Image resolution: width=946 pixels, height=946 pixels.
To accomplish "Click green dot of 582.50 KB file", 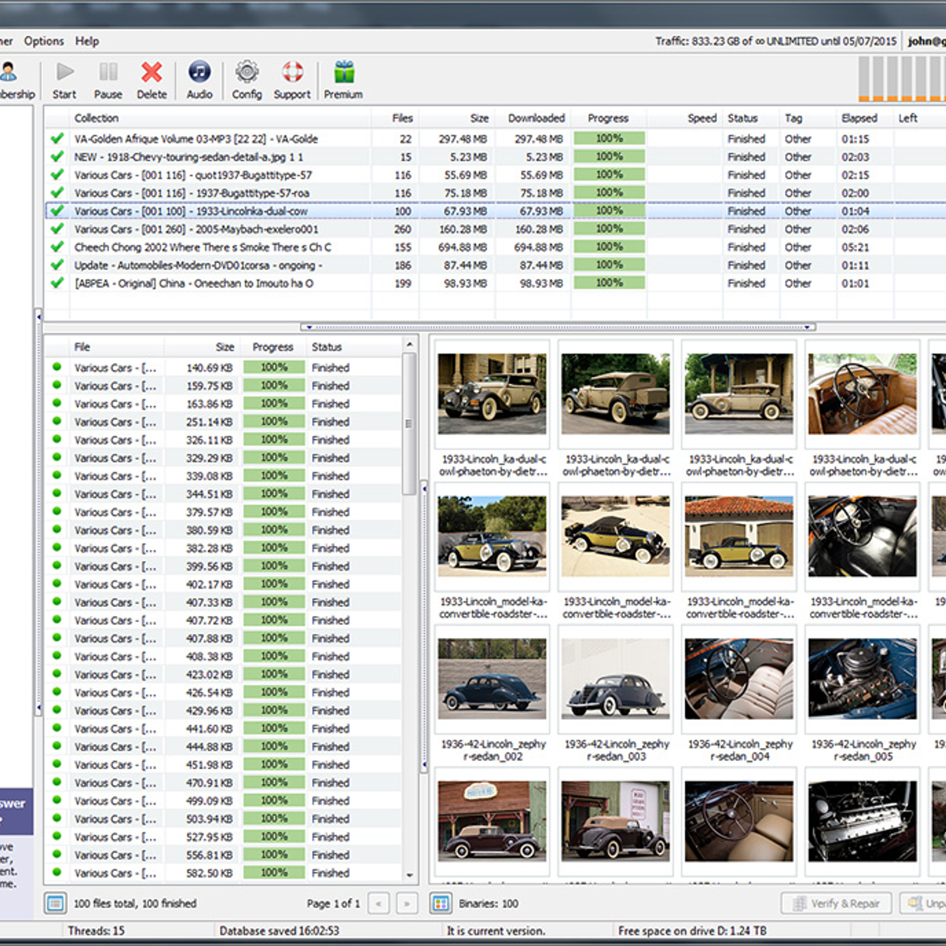I will tap(57, 872).
